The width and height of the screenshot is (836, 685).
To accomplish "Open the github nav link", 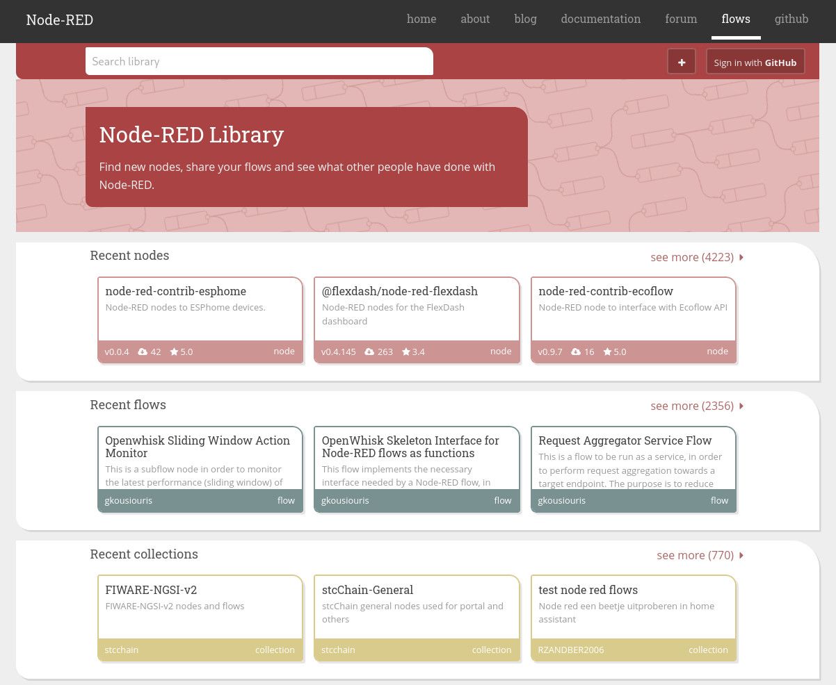I will click(791, 19).
